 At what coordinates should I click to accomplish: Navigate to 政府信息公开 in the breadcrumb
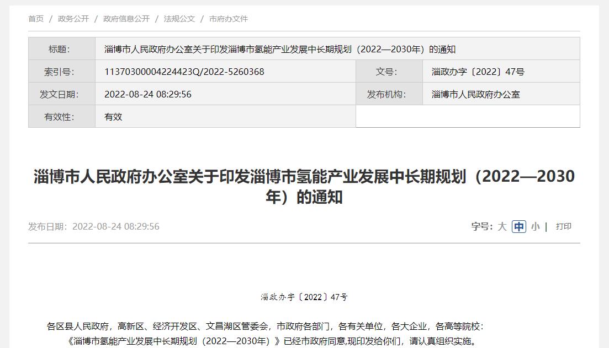coord(126,19)
